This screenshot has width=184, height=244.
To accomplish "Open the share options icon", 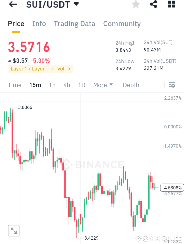I will [153, 4].
